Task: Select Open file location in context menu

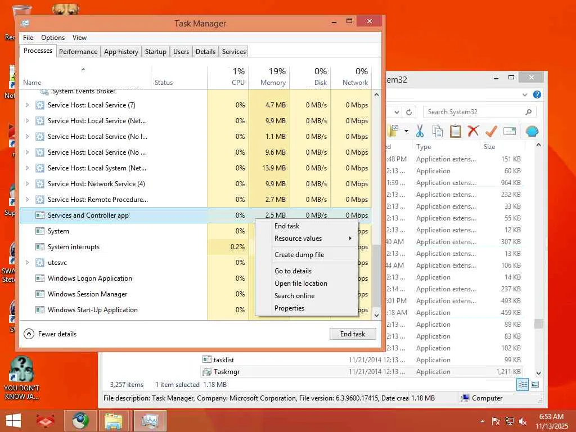Action: point(306,283)
